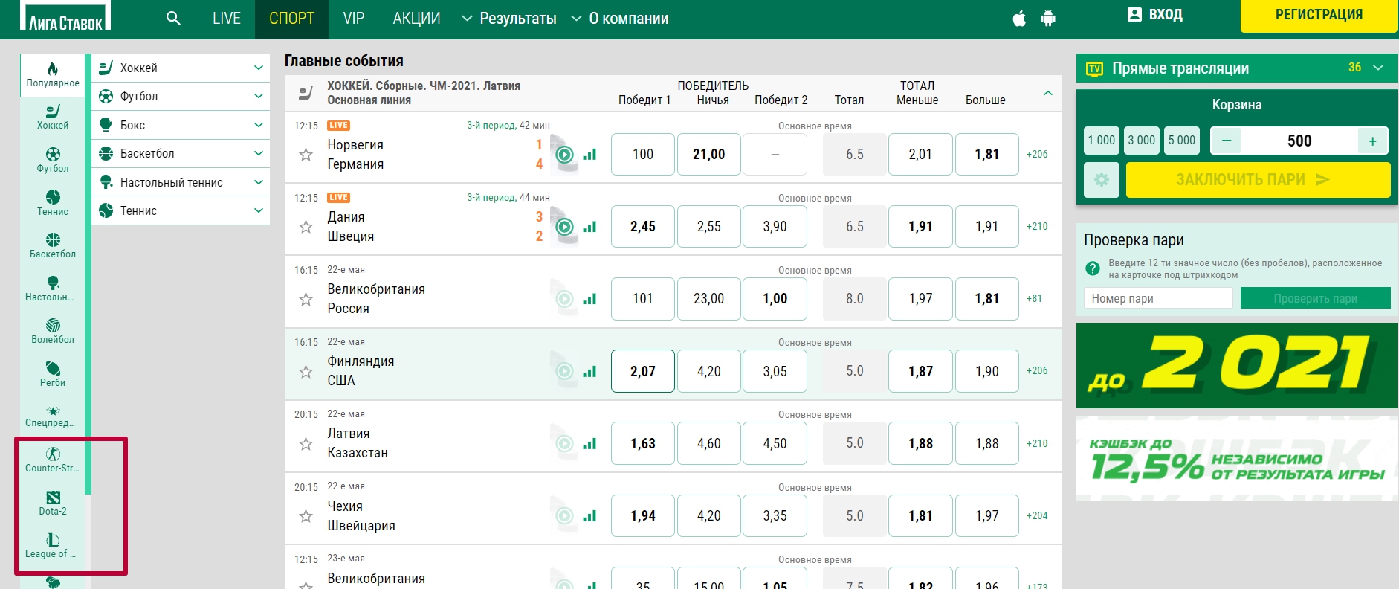
Task: Increase bet amount with plus button
Action: click(x=1372, y=141)
